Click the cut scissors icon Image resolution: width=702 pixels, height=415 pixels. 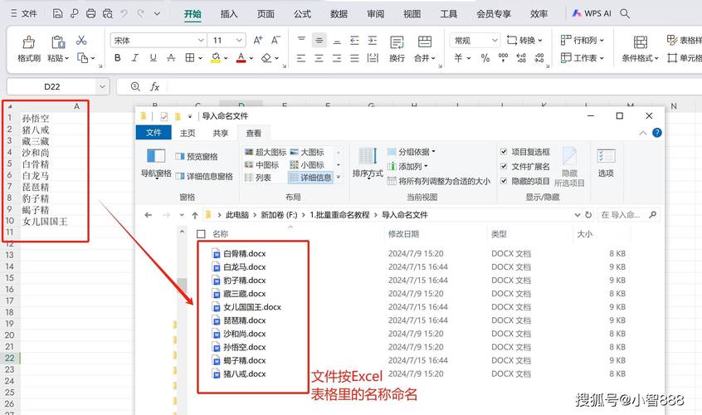tap(81, 41)
